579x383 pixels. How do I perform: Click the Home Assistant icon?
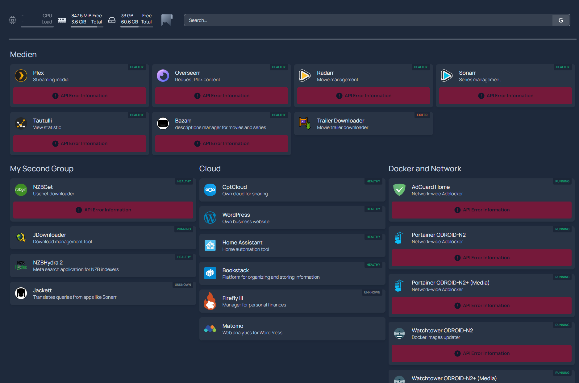coord(210,245)
